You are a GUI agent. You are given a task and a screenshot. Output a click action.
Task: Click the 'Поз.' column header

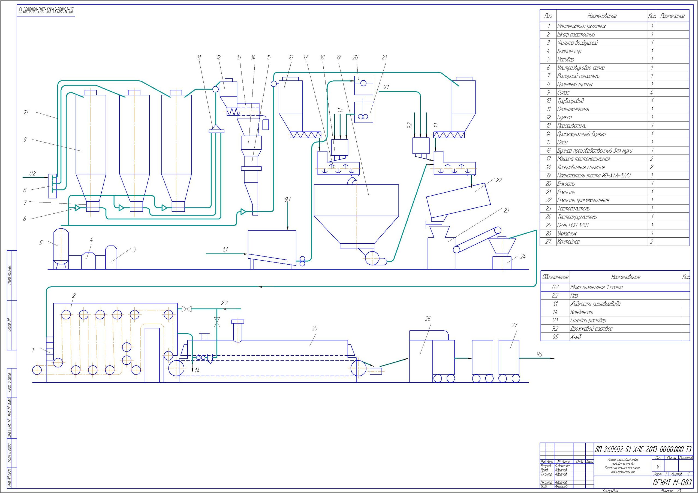(548, 16)
